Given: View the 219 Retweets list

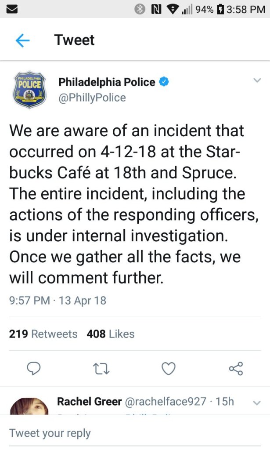Looking at the screenshot, I should [x=43, y=334].
